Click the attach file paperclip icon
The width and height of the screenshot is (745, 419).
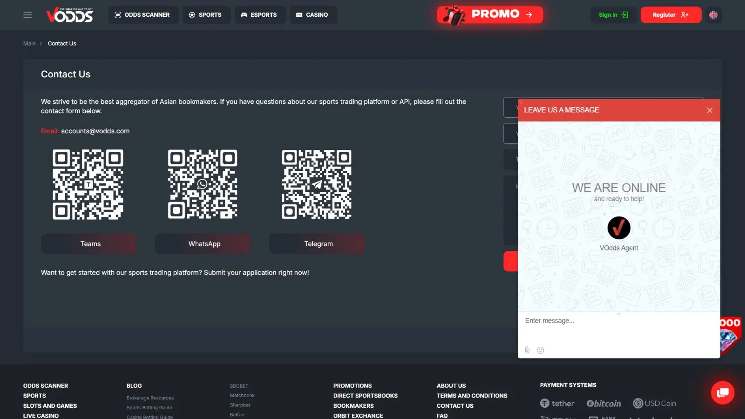[527, 350]
